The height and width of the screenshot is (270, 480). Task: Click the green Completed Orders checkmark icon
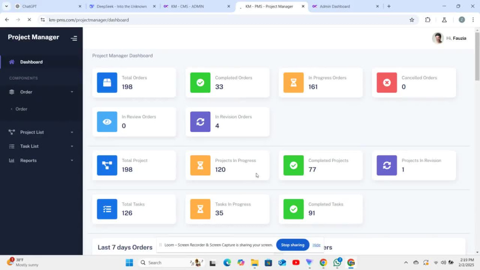(200, 82)
